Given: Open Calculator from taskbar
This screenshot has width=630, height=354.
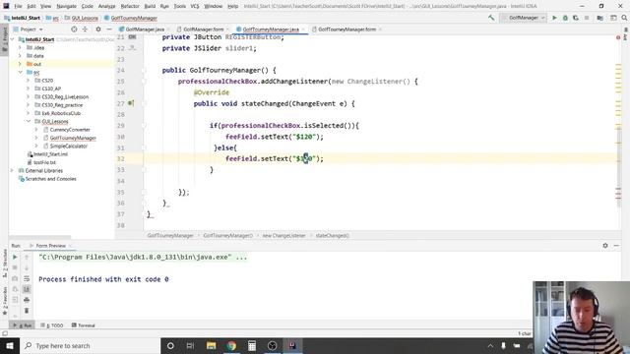Looking at the screenshot, I should pyautogui.click(x=252, y=345).
